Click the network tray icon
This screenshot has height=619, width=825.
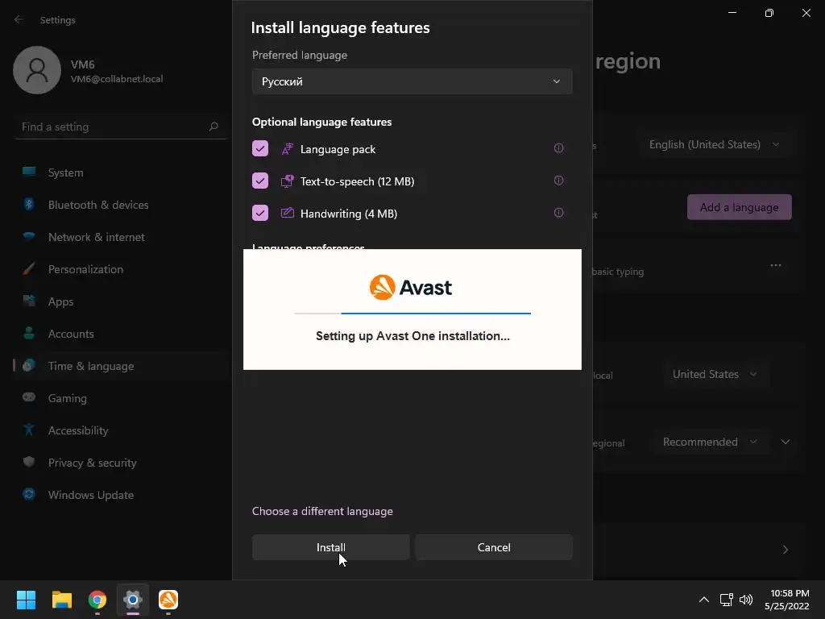727,600
